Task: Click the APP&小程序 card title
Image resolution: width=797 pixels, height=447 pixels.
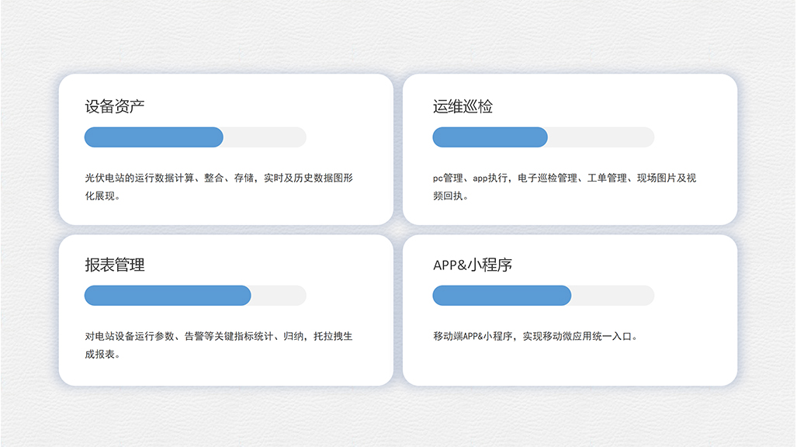Action: [x=472, y=265]
